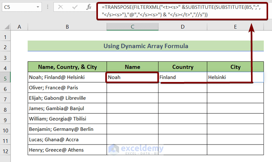Open the Insert Function fx dialog
Screen dimensions: 272x162
89,7
